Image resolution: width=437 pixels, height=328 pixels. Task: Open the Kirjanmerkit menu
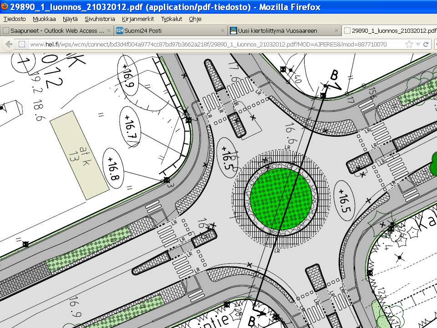138,19
